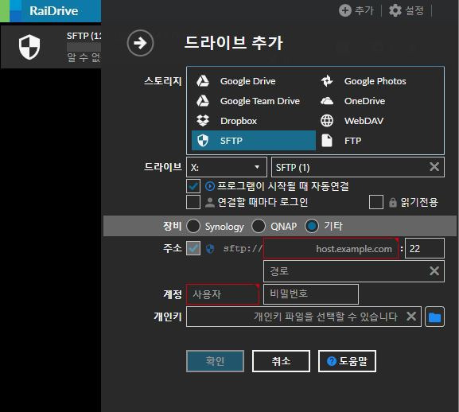Click the auto-connect play circle icon
Image resolution: width=459 pixels, height=412 pixels.
pyautogui.click(x=210, y=186)
